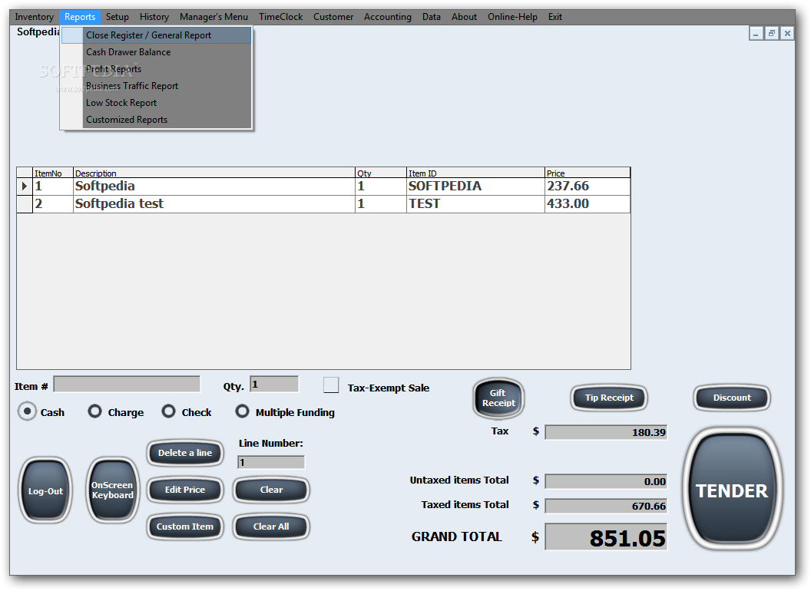Screen dimensions: 811x591
Task: Click the Description column header
Action: pos(214,173)
